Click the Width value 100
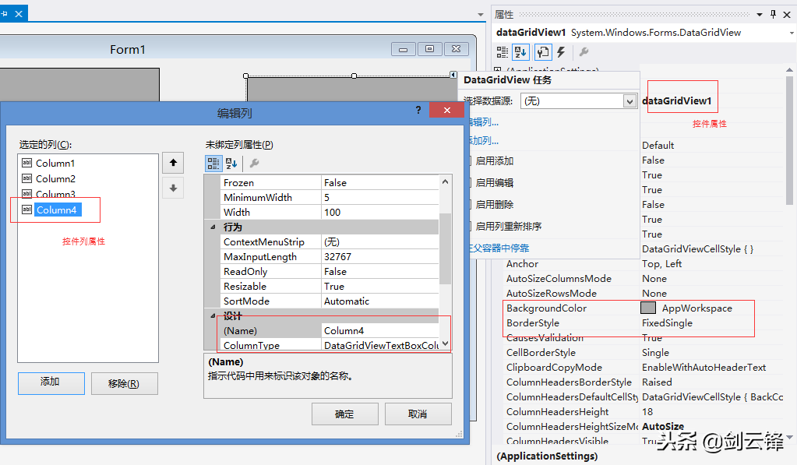This screenshot has width=797, height=465. point(380,213)
